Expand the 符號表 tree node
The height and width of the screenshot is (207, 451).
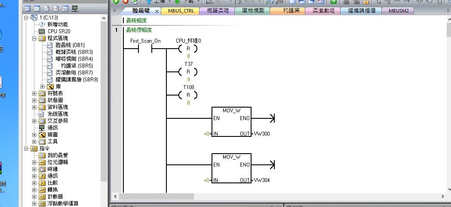coord(35,93)
